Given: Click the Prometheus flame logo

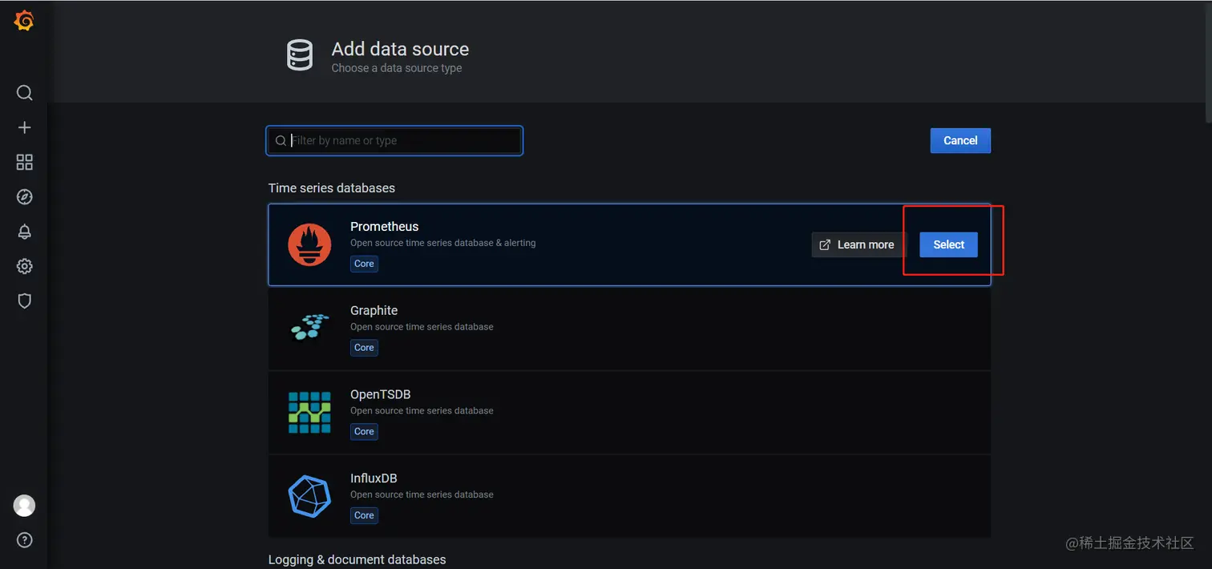Looking at the screenshot, I should coord(309,244).
